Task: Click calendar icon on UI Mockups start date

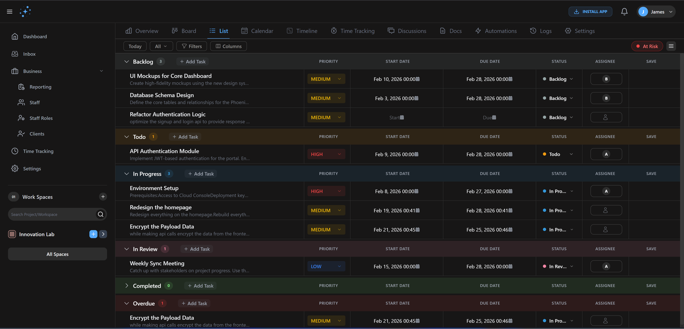Action: tap(418, 79)
